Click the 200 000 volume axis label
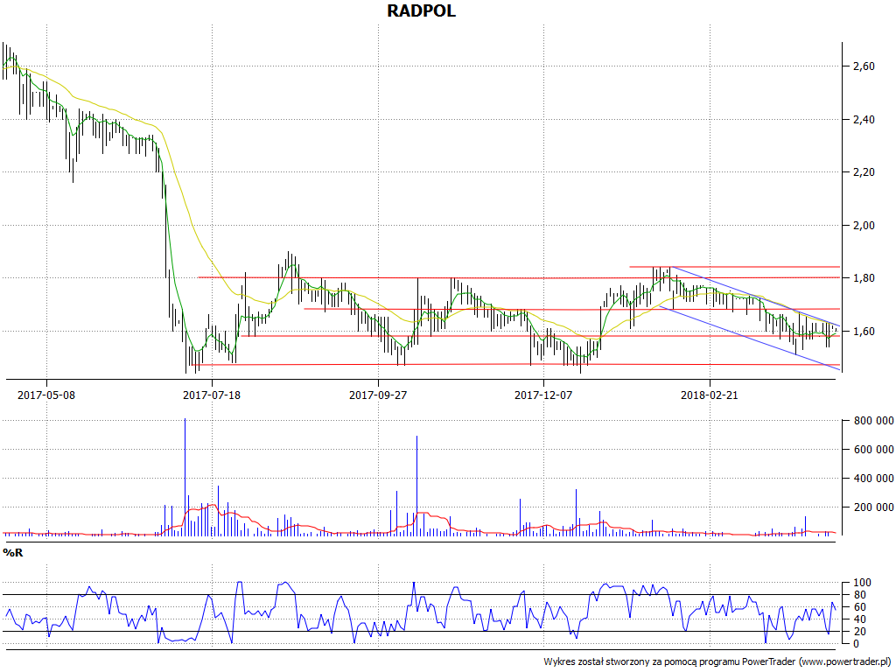The image size is (896, 672). [x=872, y=507]
